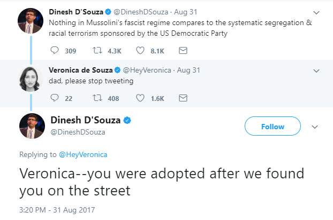Open the main tweet's large avatar

coord(32,127)
